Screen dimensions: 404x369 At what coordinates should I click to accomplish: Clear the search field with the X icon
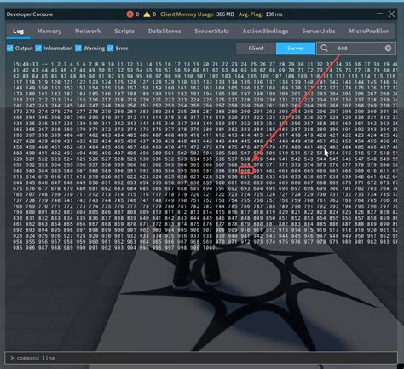pos(388,49)
